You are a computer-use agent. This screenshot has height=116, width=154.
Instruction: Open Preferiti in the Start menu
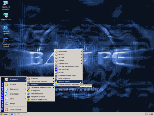click(15, 84)
